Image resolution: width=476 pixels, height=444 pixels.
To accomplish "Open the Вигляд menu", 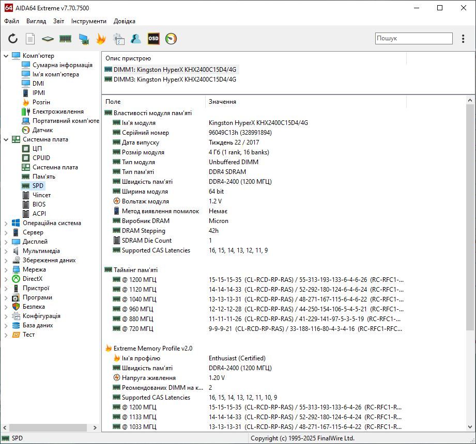I will (x=36, y=21).
